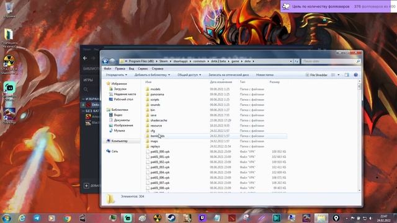Viewport: 397px width, 223px height.
Task: Select Избранное in navigation pane
Action: [x=117, y=84]
